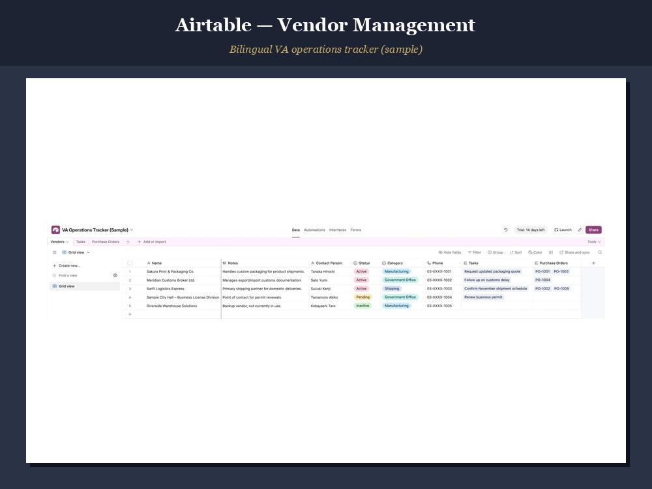Open the Sort tool
The image size is (652, 489).
(516, 252)
